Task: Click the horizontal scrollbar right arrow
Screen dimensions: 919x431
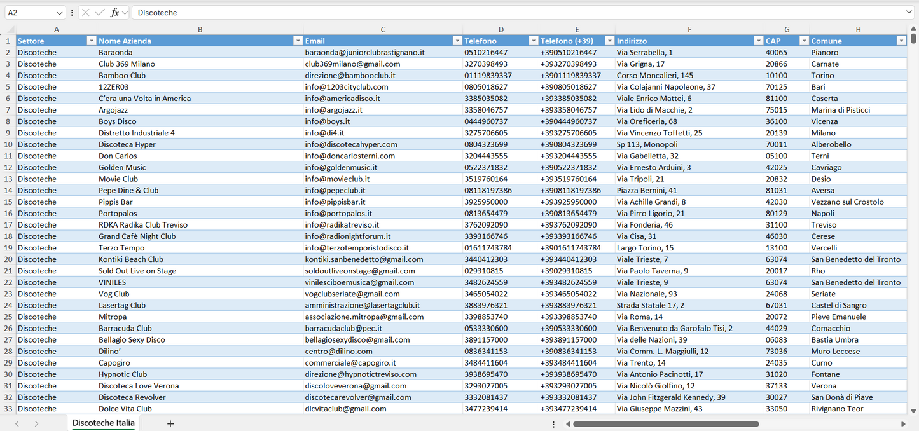Action: [x=903, y=424]
